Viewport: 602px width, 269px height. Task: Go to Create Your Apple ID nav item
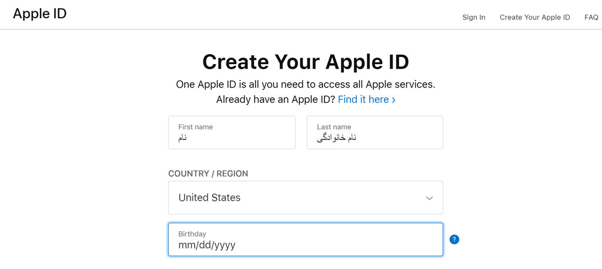[x=535, y=17]
